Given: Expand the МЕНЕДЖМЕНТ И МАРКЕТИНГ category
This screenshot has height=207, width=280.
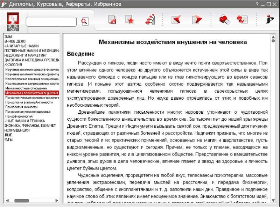Looking at the screenshot, I should (25, 55).
